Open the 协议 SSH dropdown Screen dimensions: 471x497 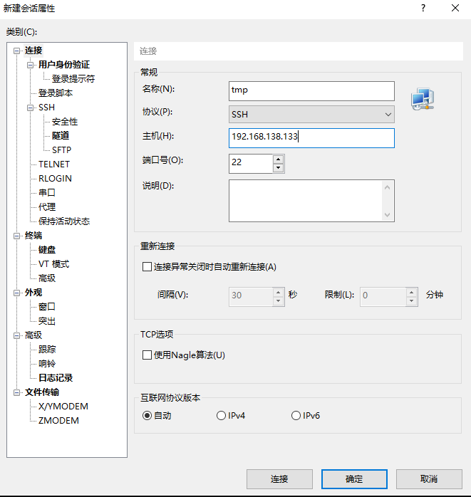[x=311, y=114]
